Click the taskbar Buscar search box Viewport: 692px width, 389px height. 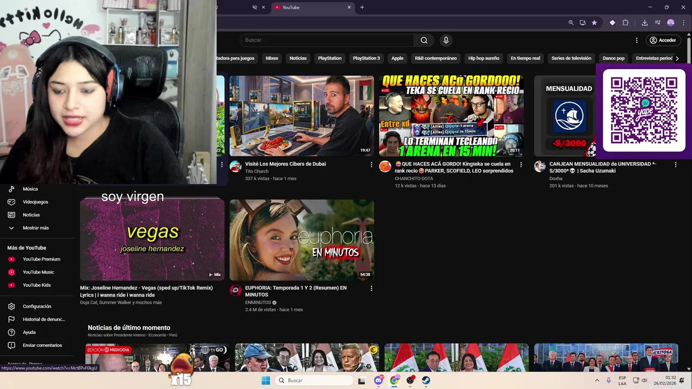(315, 380)
